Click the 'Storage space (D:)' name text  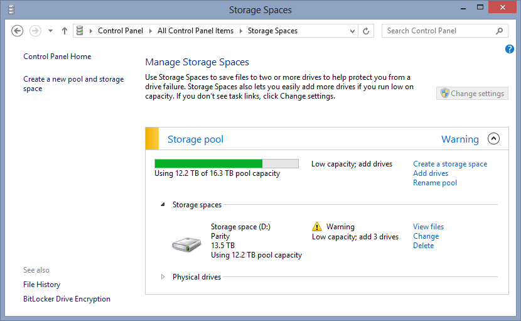240,227
